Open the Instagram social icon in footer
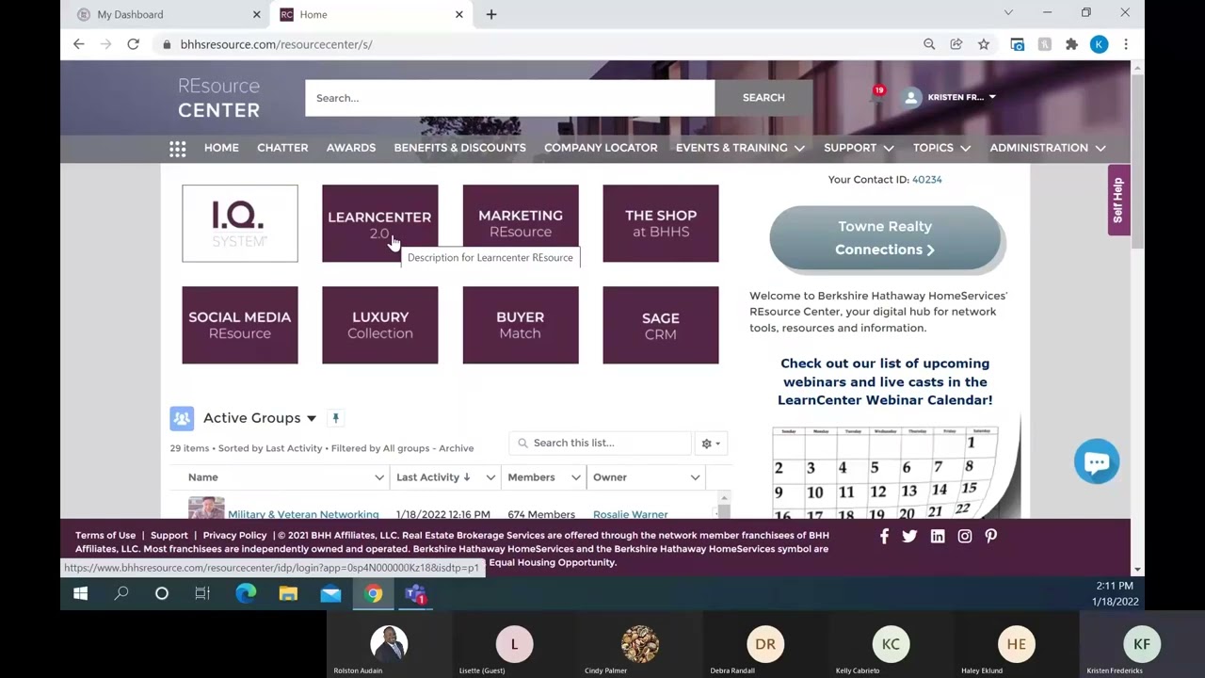The image size is (1205, 678). [x=964, y=536]
